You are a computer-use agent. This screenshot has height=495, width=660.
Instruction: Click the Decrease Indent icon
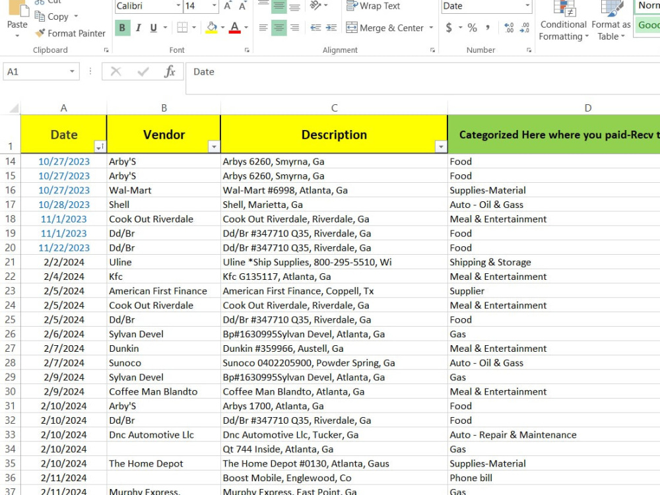pyautogui.click(x=315, y=28)
